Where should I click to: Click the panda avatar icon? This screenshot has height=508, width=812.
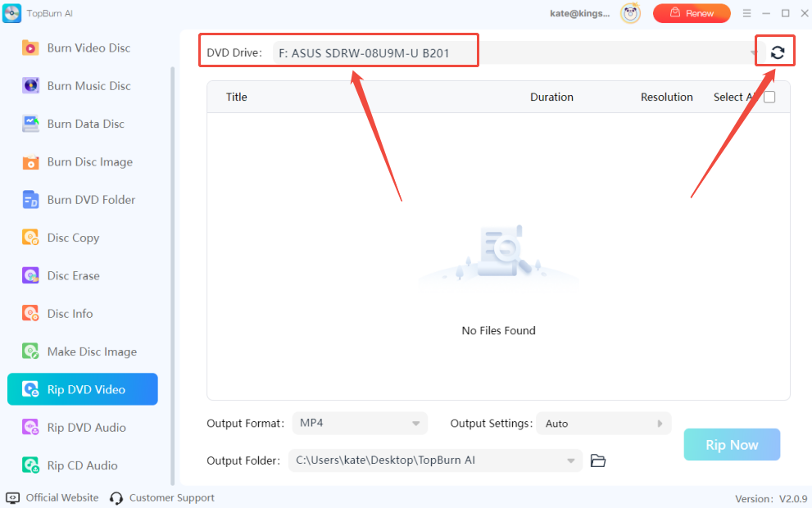coord(630,13)
